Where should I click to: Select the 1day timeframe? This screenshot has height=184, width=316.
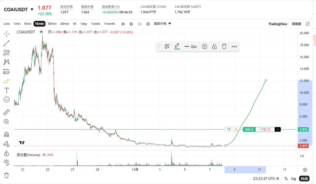coord(84,24)
